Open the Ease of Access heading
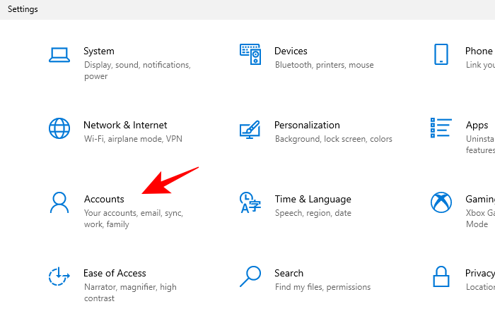The height and width of the screenshot is (323, 495). 115,273
